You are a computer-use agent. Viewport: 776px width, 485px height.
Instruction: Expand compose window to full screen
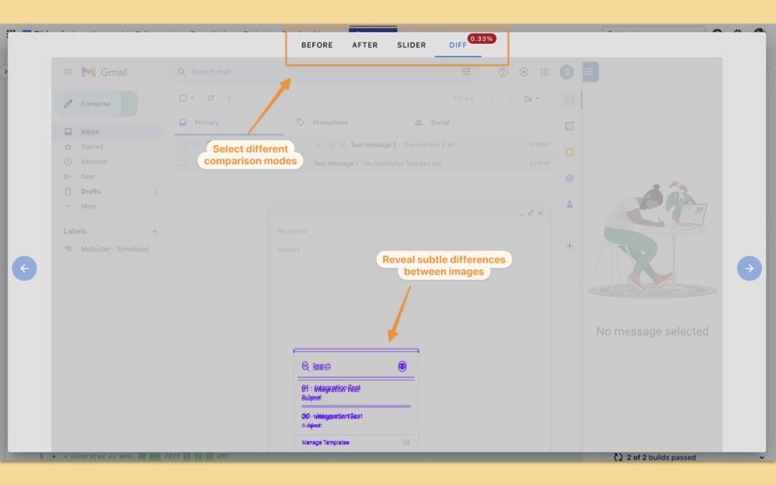coord(530,213)
